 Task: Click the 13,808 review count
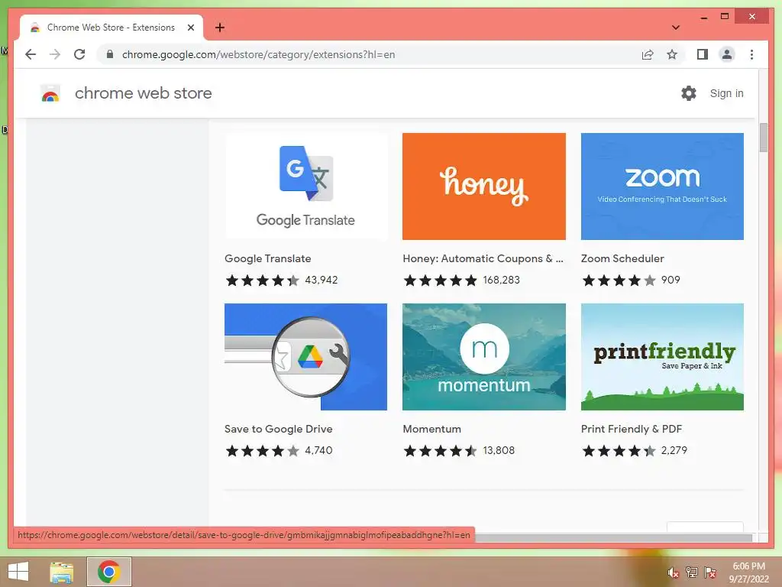(x=499, y=451)
